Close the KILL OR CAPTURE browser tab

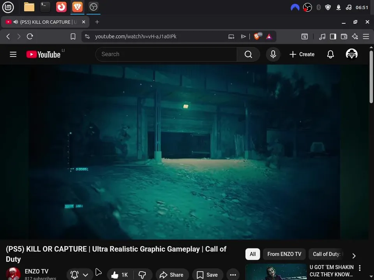click(x=83, y=22)
